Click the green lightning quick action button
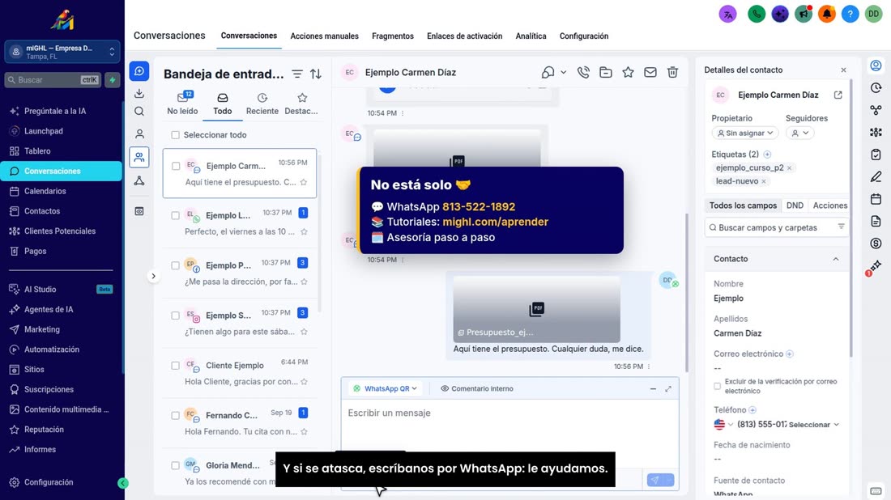Viewport: 891px width, 500px height. 113,80
